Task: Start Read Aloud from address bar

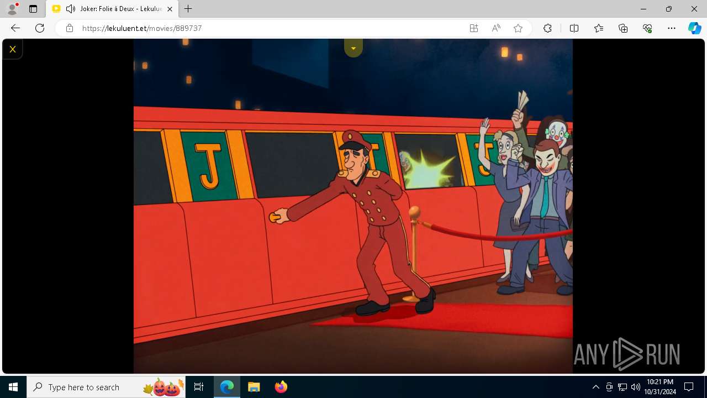Action: 496,28
